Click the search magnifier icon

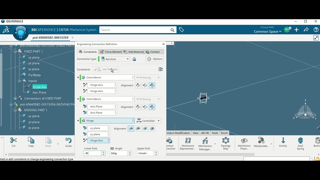(x=172, y=30)
